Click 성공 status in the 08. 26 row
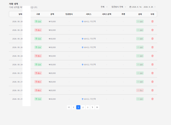 coord(140,47)
